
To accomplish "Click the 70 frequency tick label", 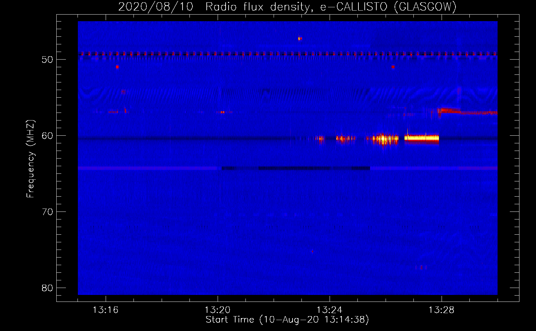I will click(x=47, y=212).
